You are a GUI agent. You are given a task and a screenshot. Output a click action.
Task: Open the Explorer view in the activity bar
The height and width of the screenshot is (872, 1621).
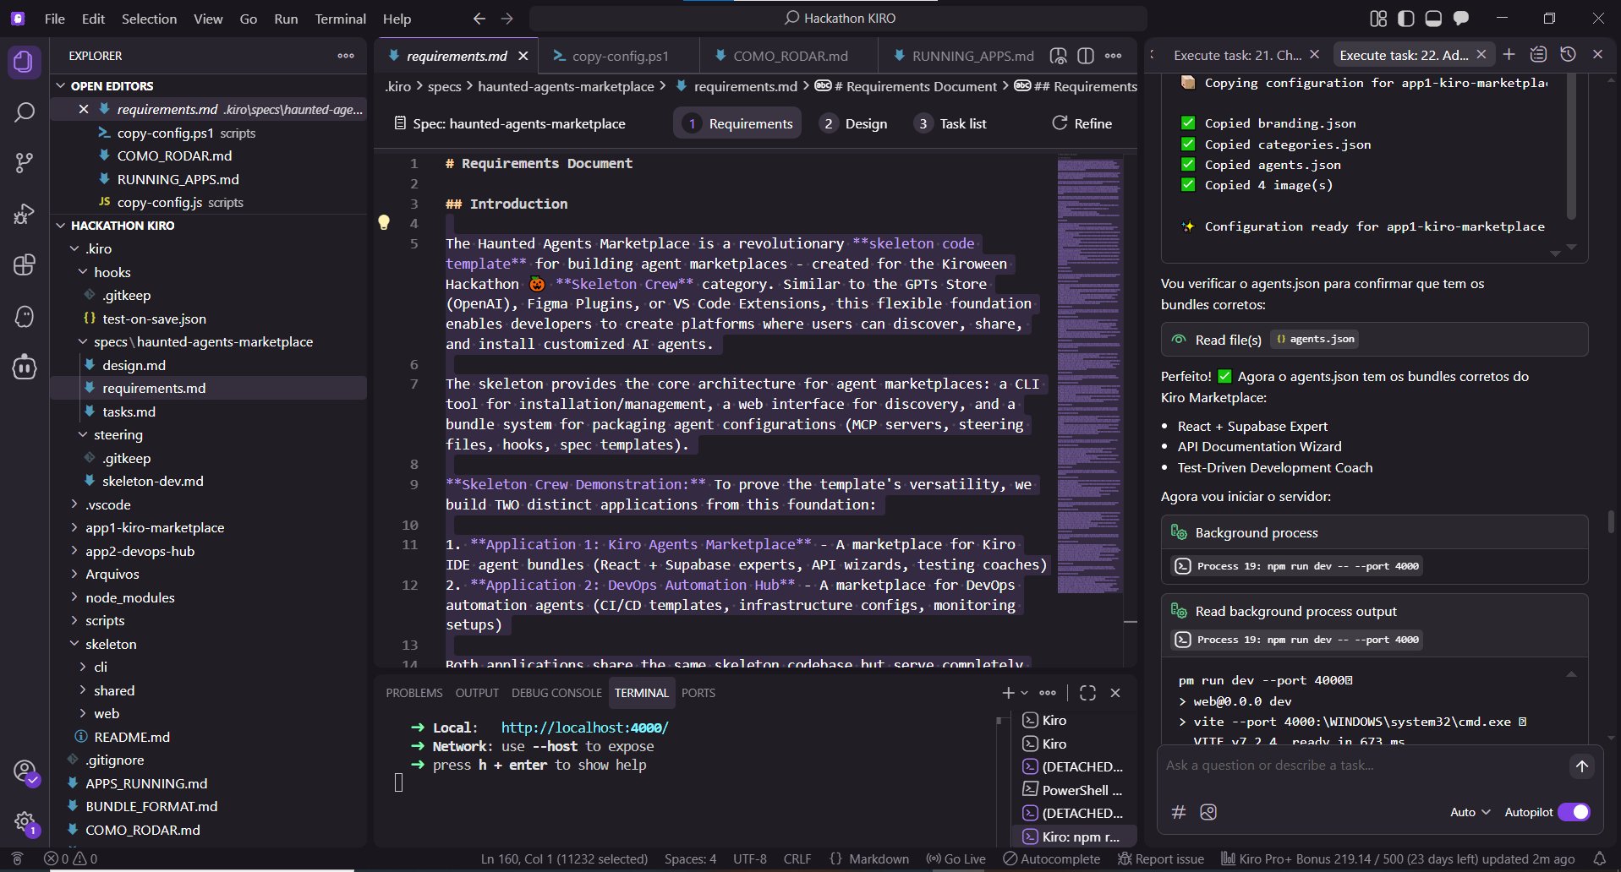(x=24, y=62)
